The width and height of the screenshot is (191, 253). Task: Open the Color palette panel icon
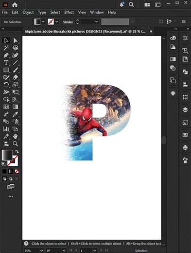(173, 38)
